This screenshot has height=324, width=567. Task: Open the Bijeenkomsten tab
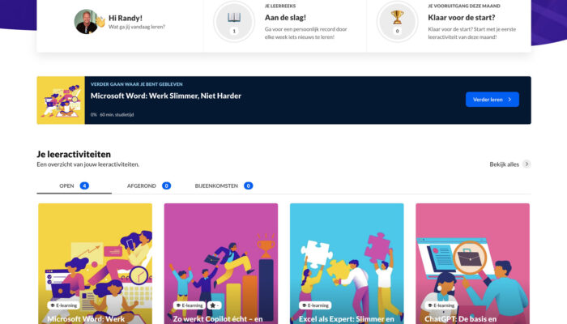point(224,185)
